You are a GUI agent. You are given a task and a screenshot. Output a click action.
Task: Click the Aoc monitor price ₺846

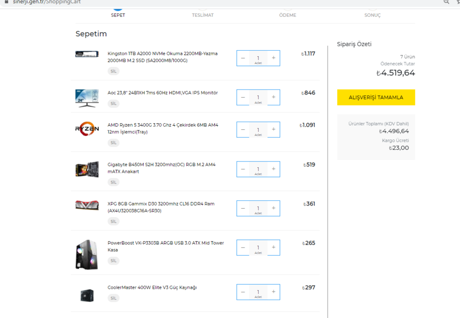click(x=308, y=93)
